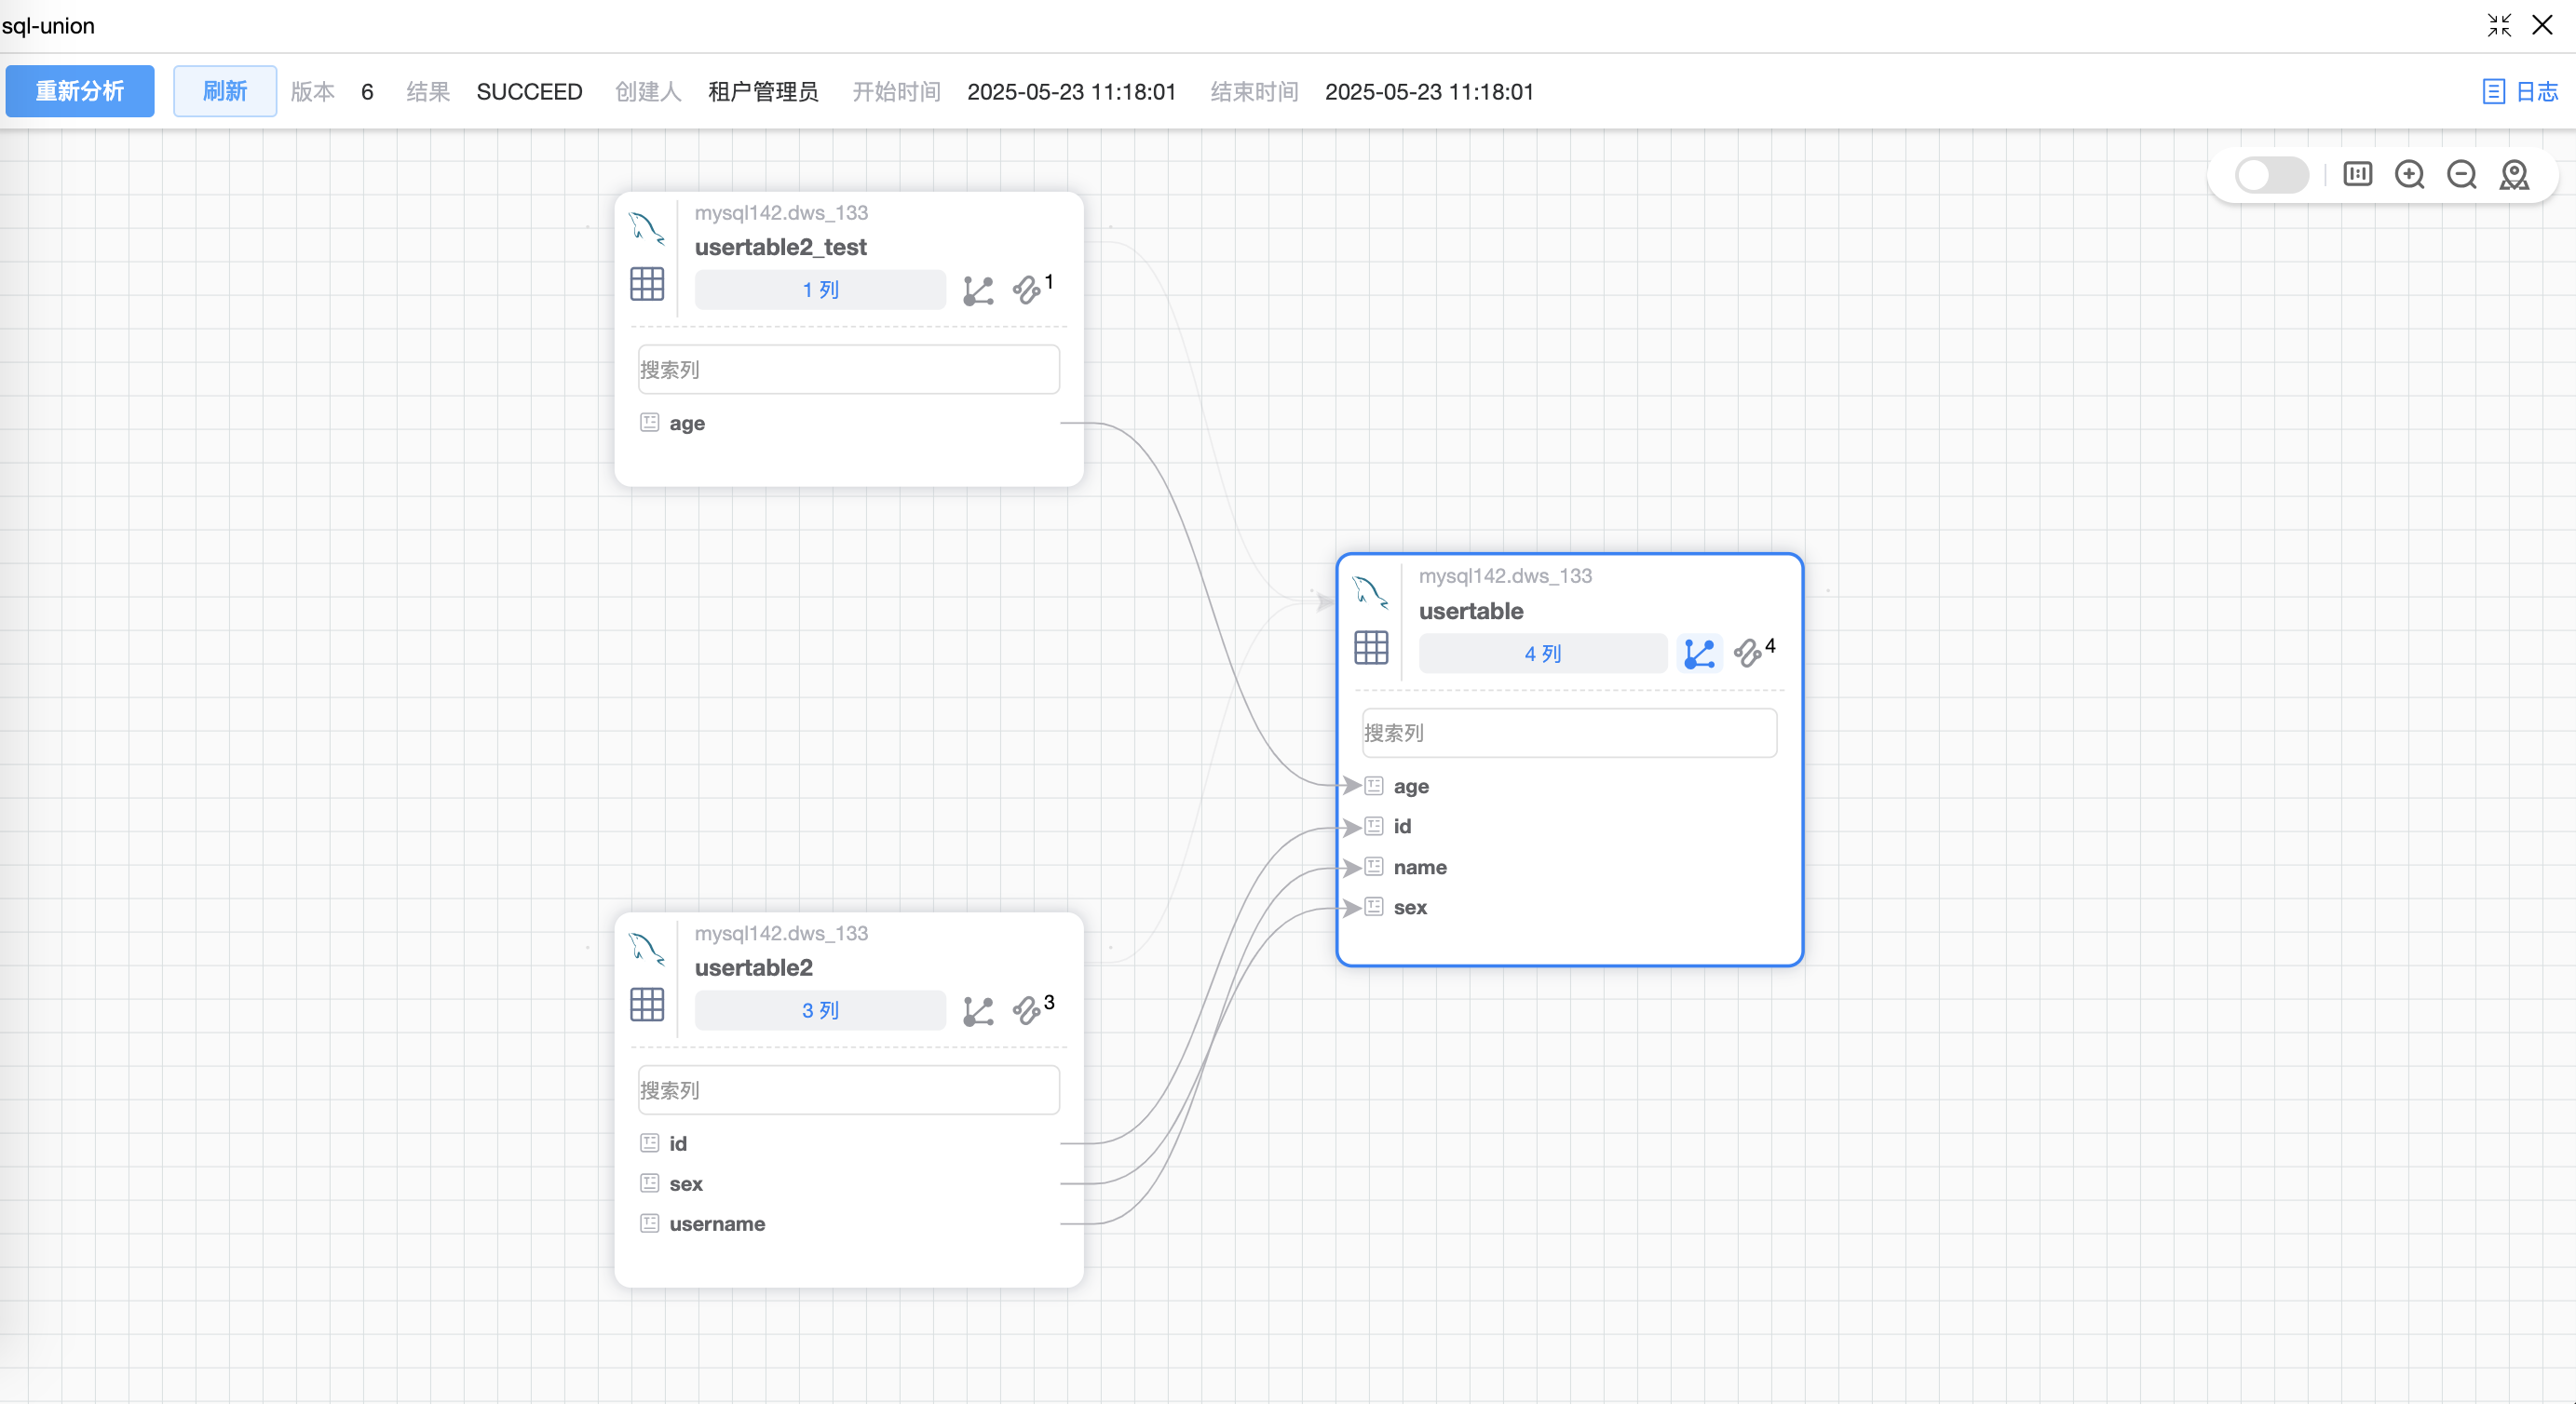Click highlighted lineage branch icon on usertable
The height and width of the screenshot is (1404, 2576).
(1698, 654)
